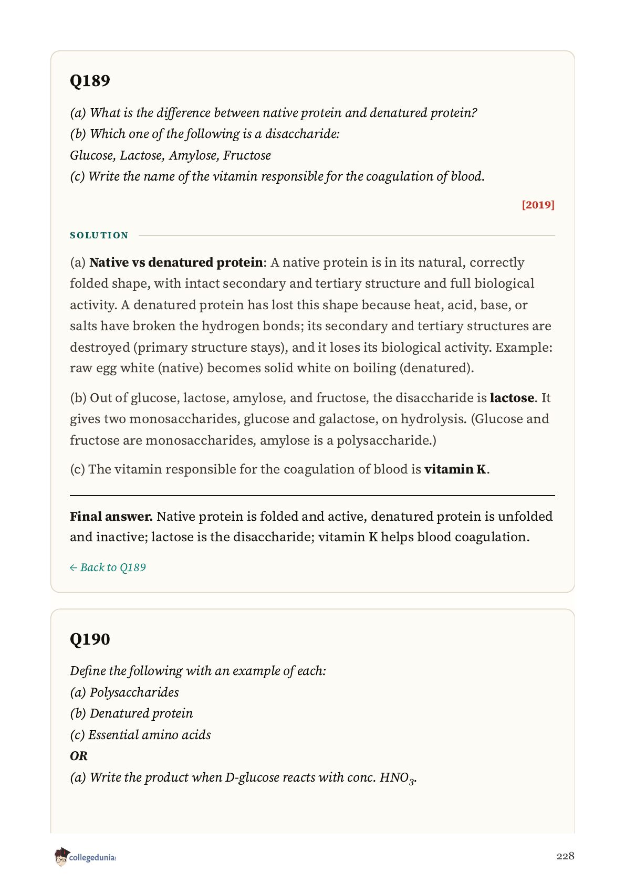Click the red [2019] year tag
625x884 pixels.
pos(538,205)
